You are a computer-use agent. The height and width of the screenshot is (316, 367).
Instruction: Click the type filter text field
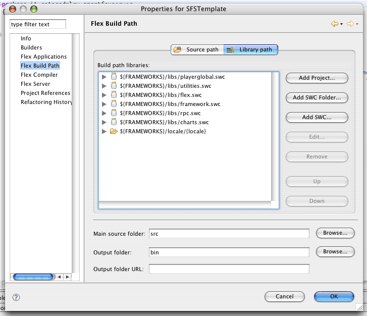point(38,24)
